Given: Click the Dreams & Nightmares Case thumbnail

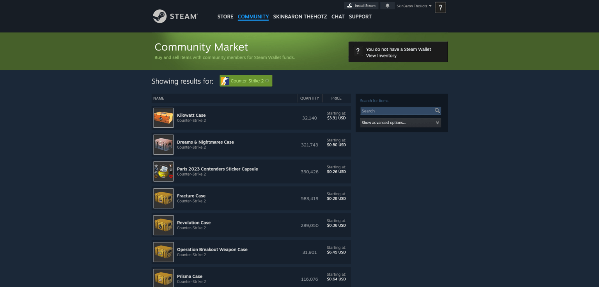Looking at the screenshot, I should [163, 144].
